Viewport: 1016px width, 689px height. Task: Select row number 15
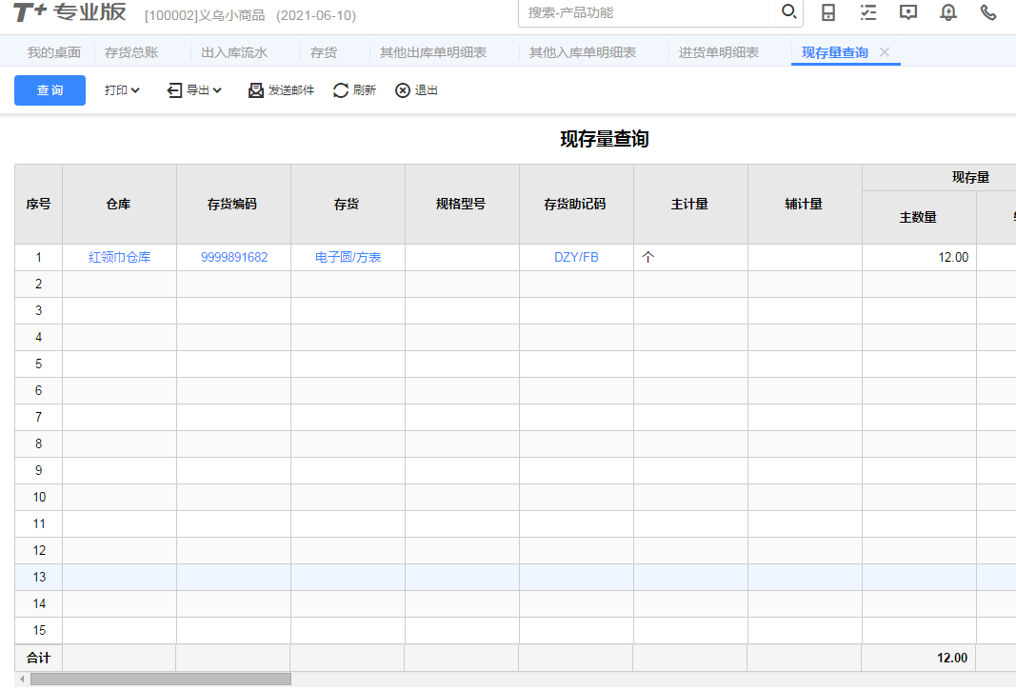[x=39, y=630]
